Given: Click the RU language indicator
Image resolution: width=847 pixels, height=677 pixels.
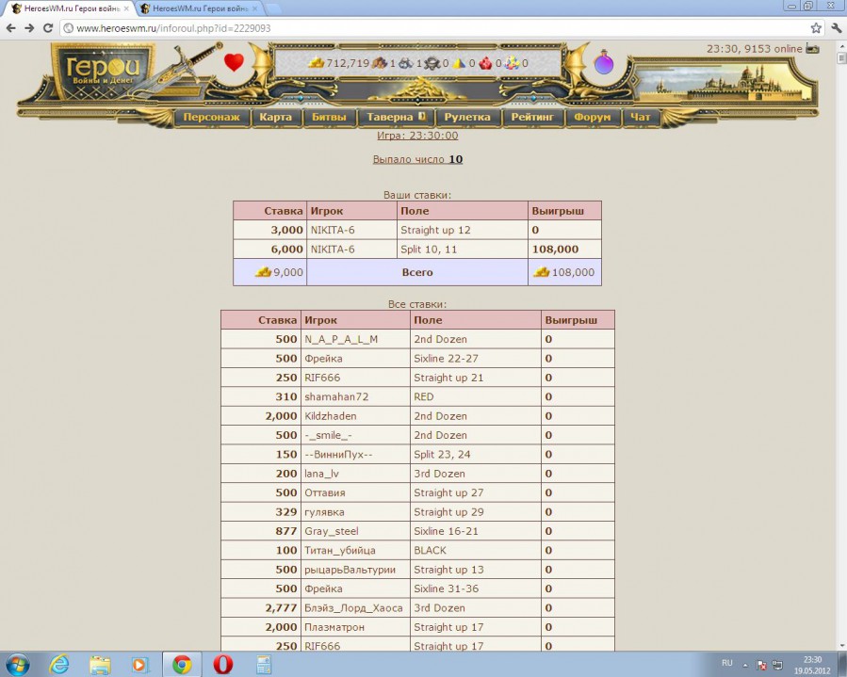Looking at the screenshot, I should (x=727, y=663).
